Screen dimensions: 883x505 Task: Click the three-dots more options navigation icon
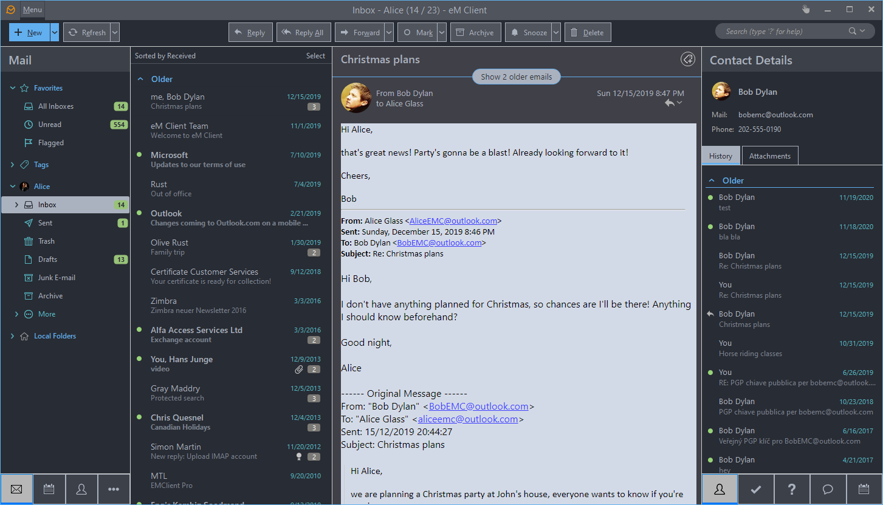(114, 489)
